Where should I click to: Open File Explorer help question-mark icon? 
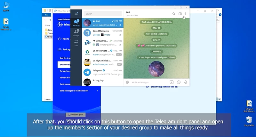click(220, 15)
